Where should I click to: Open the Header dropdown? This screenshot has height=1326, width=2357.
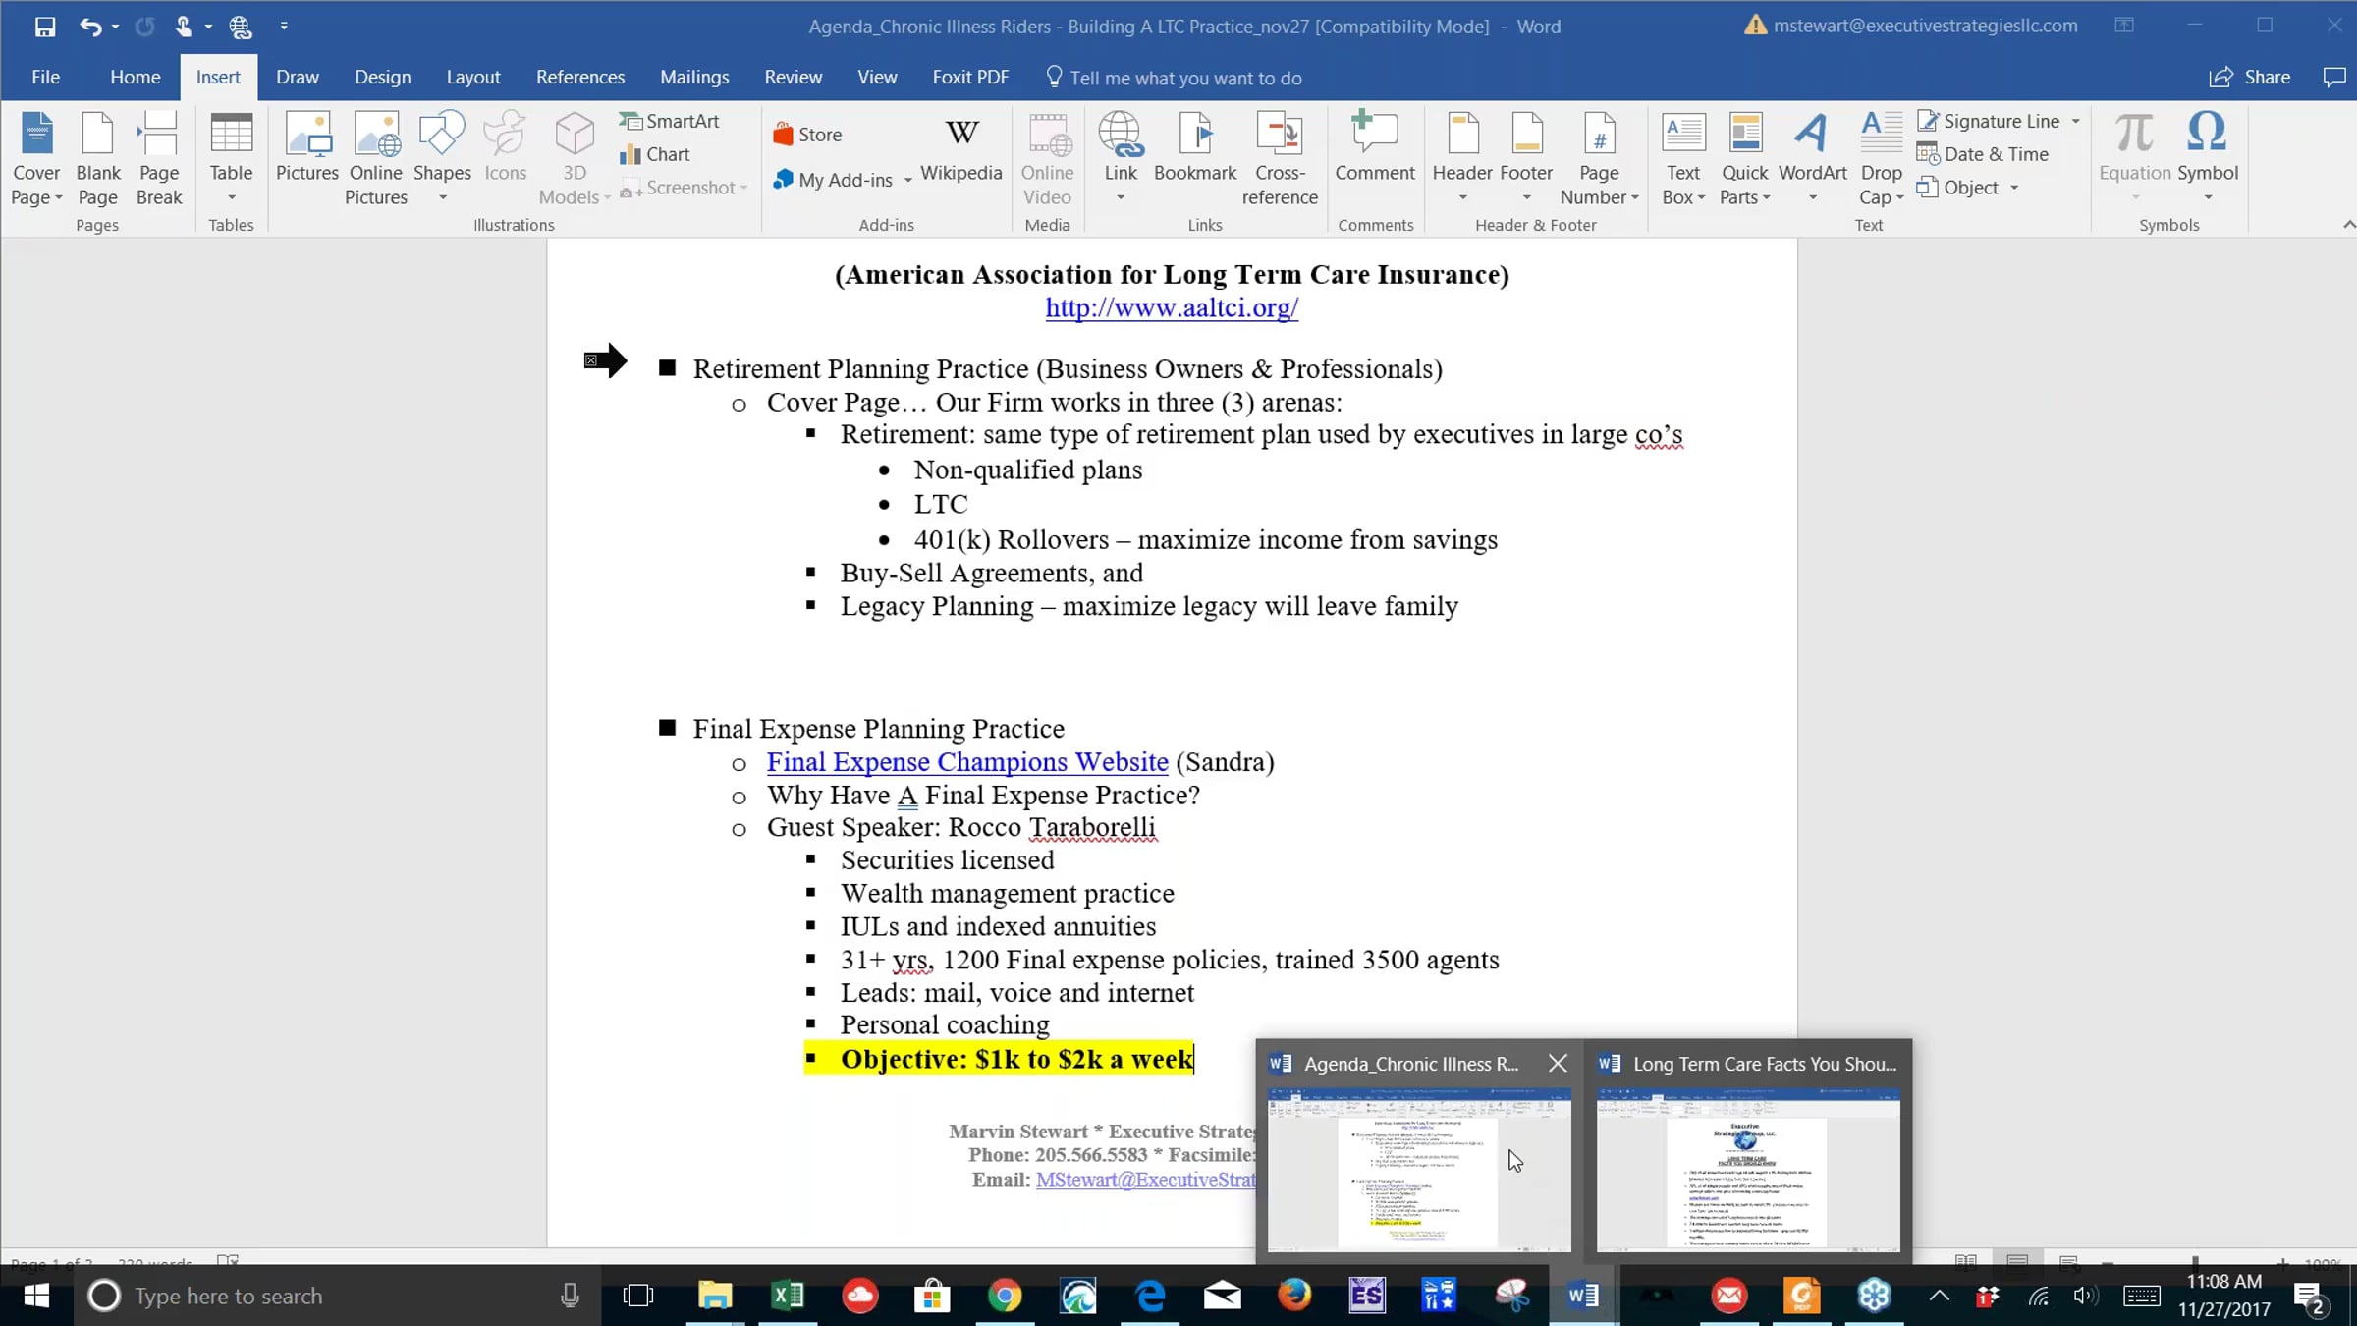click(x=1462, y=159)
